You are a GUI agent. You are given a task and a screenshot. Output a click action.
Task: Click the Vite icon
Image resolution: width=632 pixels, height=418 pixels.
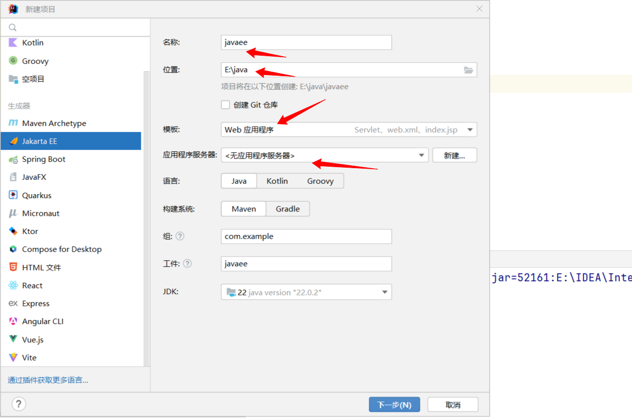[x=13, y=357]
